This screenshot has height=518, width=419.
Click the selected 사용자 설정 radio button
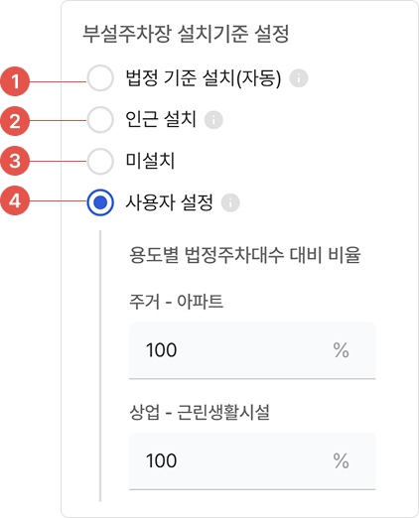click(x=100, y=202)
